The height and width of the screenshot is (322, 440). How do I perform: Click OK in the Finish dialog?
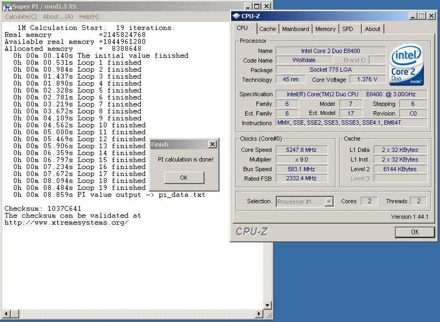pyautogui.click(x=184, y=178)
